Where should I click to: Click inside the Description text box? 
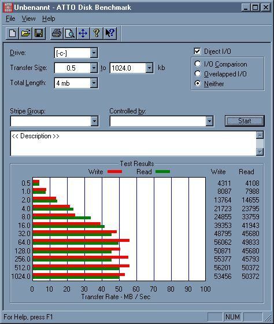pyautogui.click(x=134, y=143)
